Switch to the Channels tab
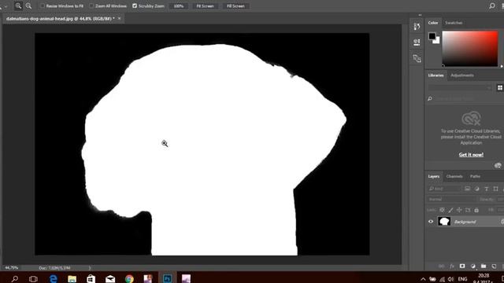504x283 pixels. click(454, 176)
